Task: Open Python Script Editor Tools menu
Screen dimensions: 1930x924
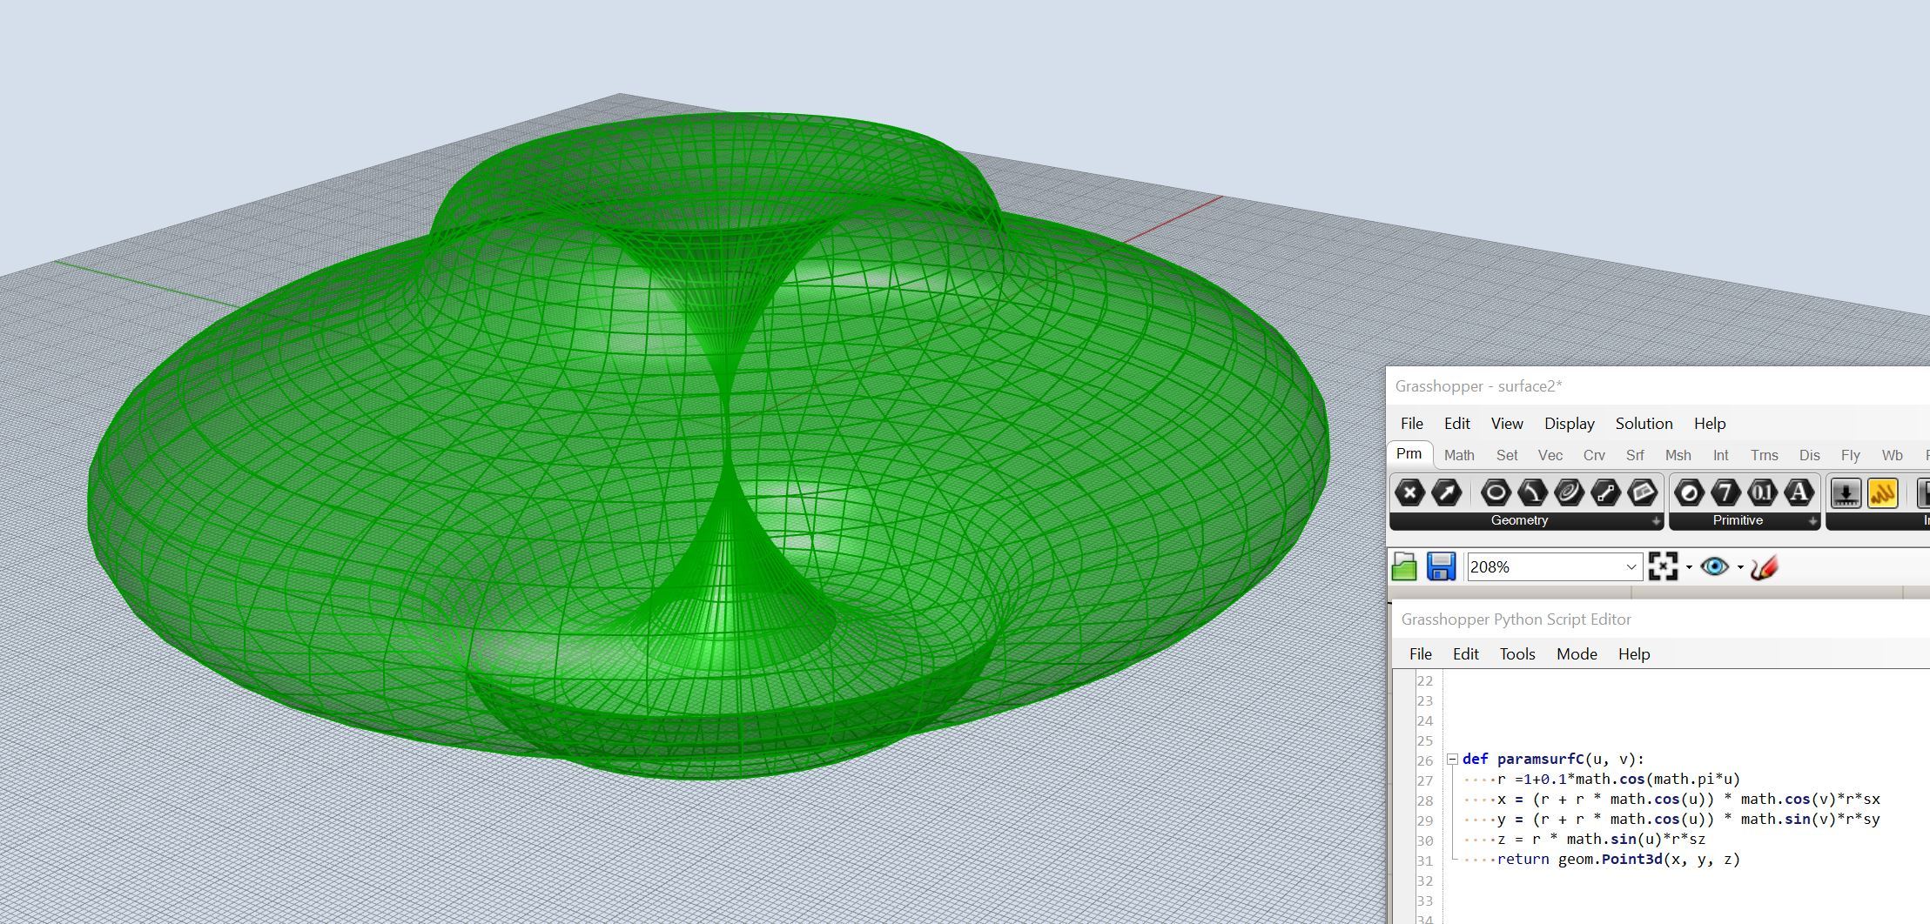Action: [x=1517, y=654]
